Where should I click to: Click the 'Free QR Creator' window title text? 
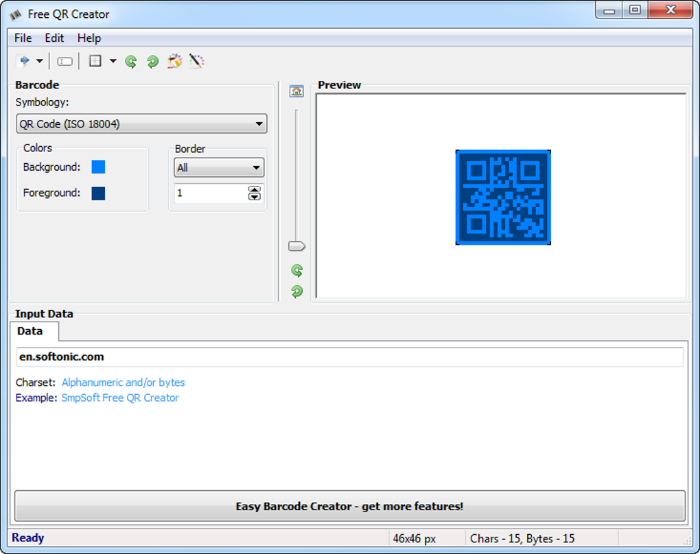click(x=69, y=14)
